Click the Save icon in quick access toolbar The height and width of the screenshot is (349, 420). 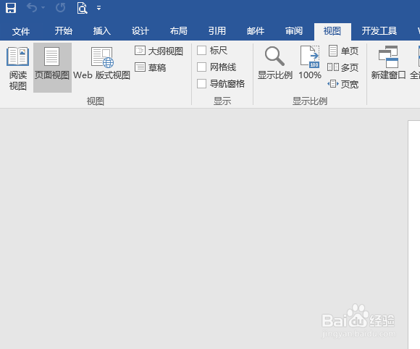(11, 8)
